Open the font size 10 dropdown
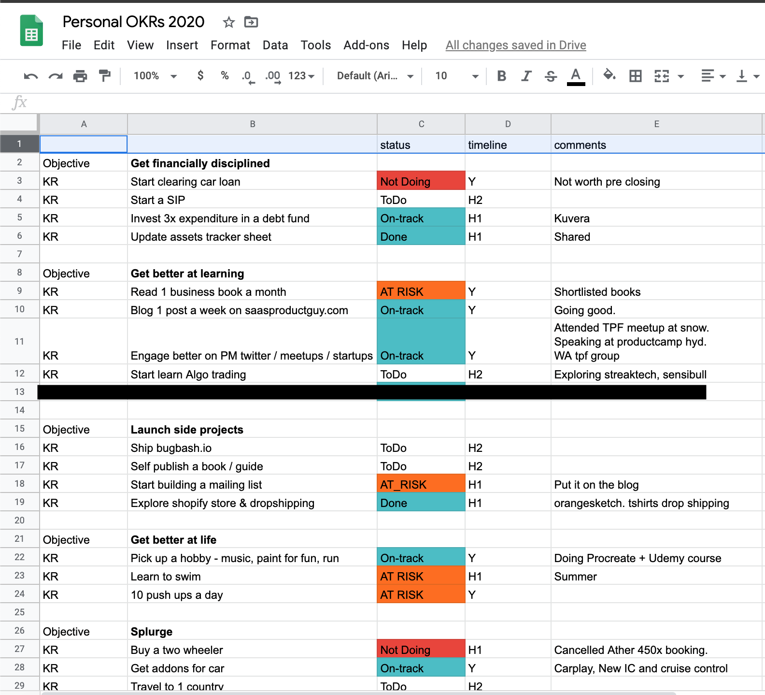This screenshot has width=765, height=695. coord(456,76)
